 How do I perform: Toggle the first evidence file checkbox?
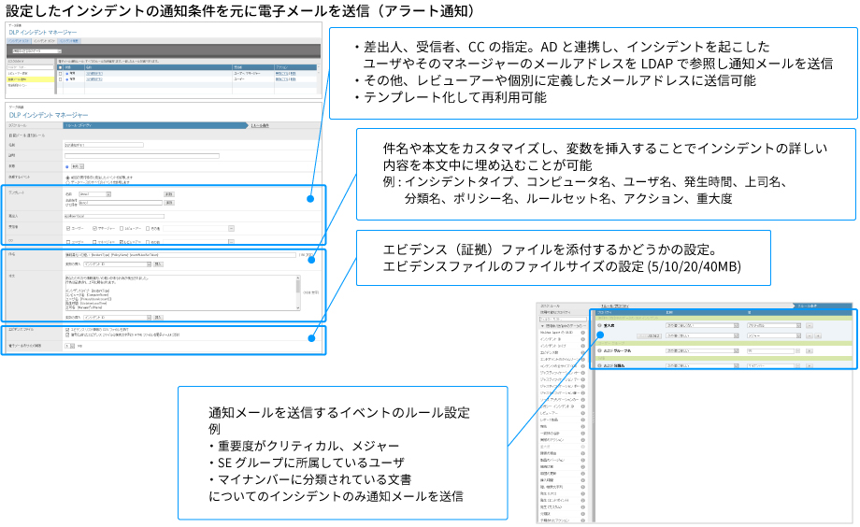point(67,330)
